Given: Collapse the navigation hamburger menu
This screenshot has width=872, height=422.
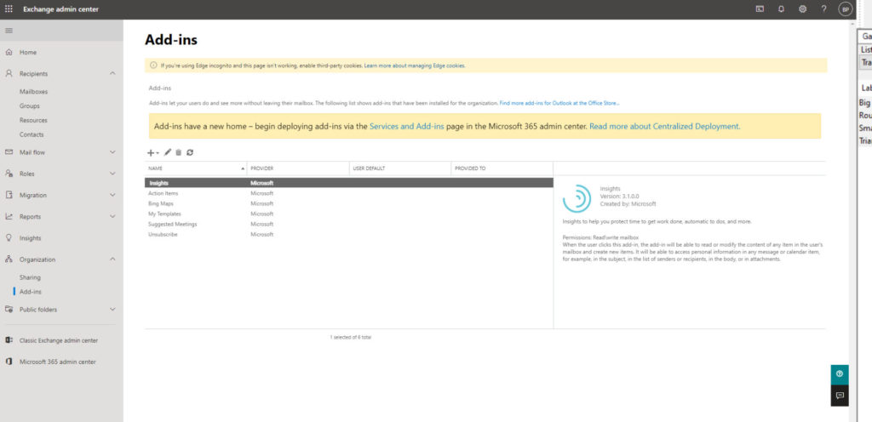Looking at the screenshot, I should (x=9, y=31).
